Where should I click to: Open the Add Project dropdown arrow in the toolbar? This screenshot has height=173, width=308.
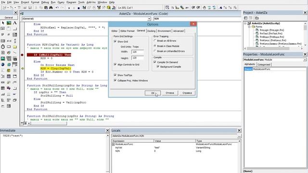point(8,8)
